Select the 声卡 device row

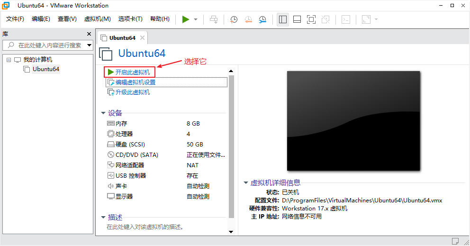(166, 186)
